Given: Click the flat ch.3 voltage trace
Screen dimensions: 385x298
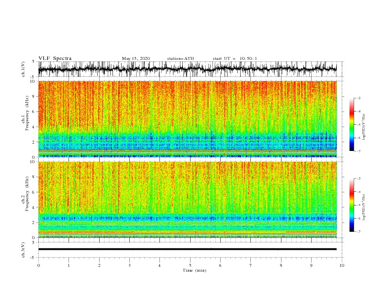Looking at the screenshot, I should [x=187, y=249].
